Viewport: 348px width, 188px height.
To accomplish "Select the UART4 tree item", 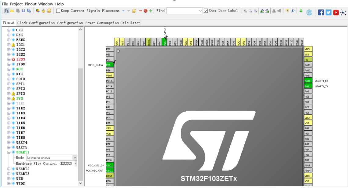I will point(22,142).
